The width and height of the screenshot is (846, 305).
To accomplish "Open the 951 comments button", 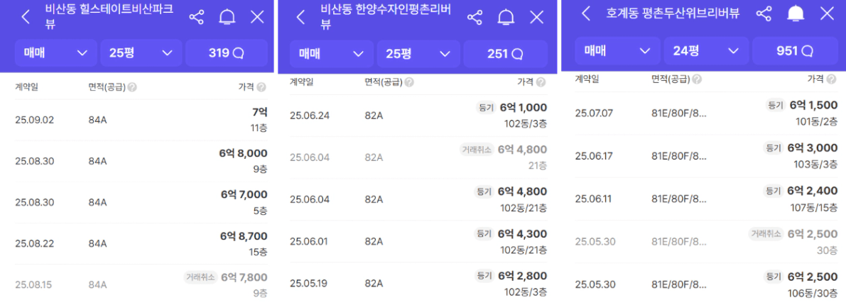I will click(795, 50).
